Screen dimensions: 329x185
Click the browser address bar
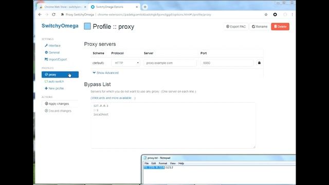point(154,15)
